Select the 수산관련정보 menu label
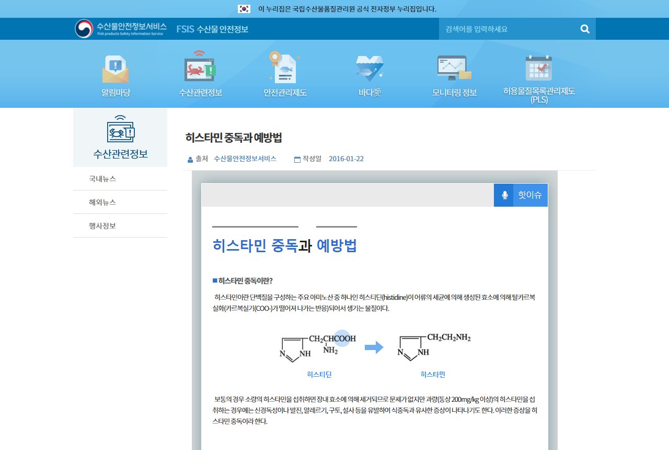The width and height of the screenshot is (669, 450). [201, 93]
